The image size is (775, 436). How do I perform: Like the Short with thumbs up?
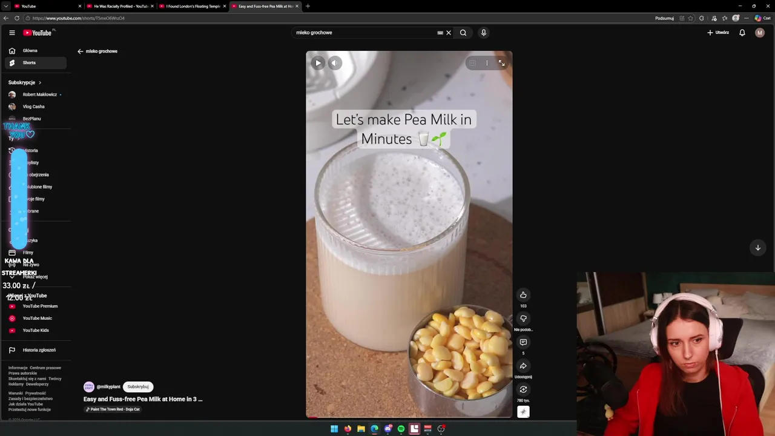coord(523,295)
